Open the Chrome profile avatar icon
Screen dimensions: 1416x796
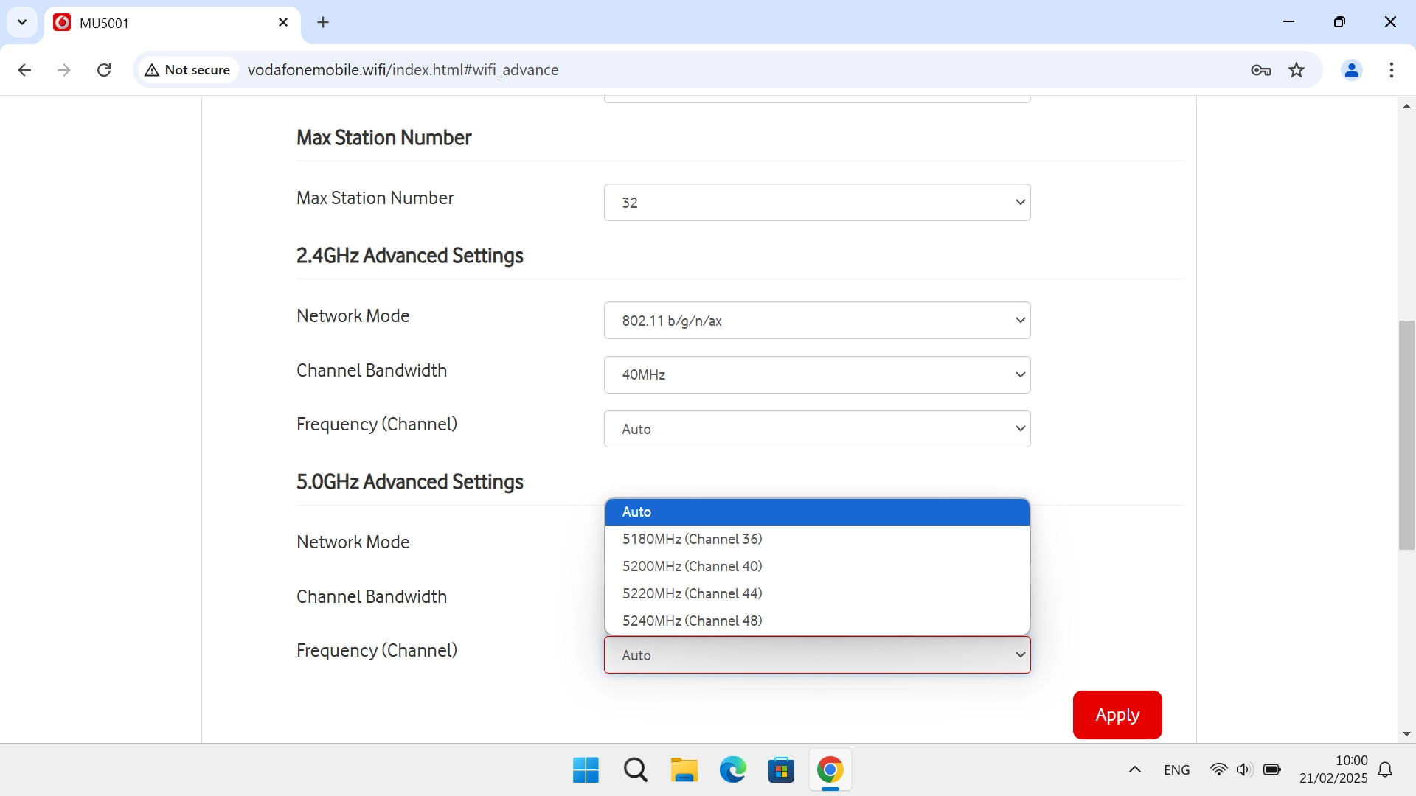click(x=1351, y=70)
